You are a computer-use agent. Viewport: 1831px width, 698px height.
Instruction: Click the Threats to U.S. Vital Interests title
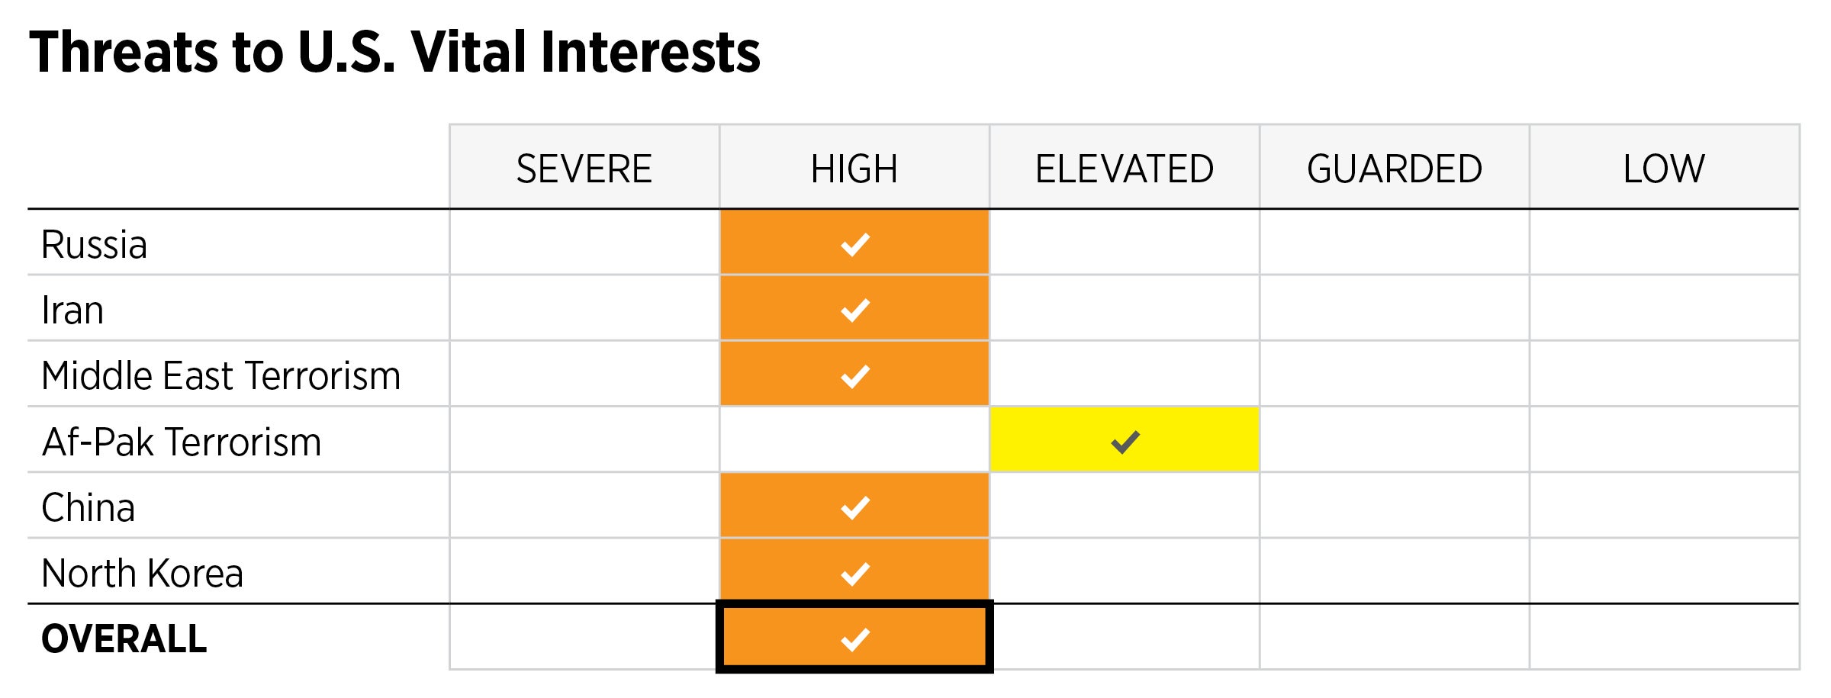click(x=394, y=52)
